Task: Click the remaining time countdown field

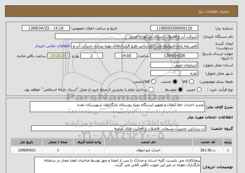Action: (58, 56)
